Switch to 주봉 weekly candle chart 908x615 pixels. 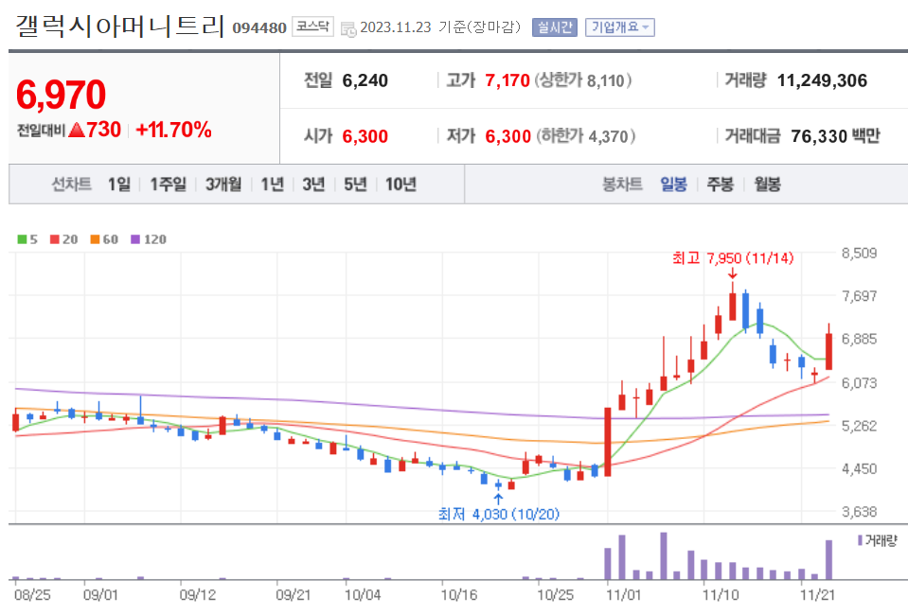pyautogui.click(x=720, y=184)
